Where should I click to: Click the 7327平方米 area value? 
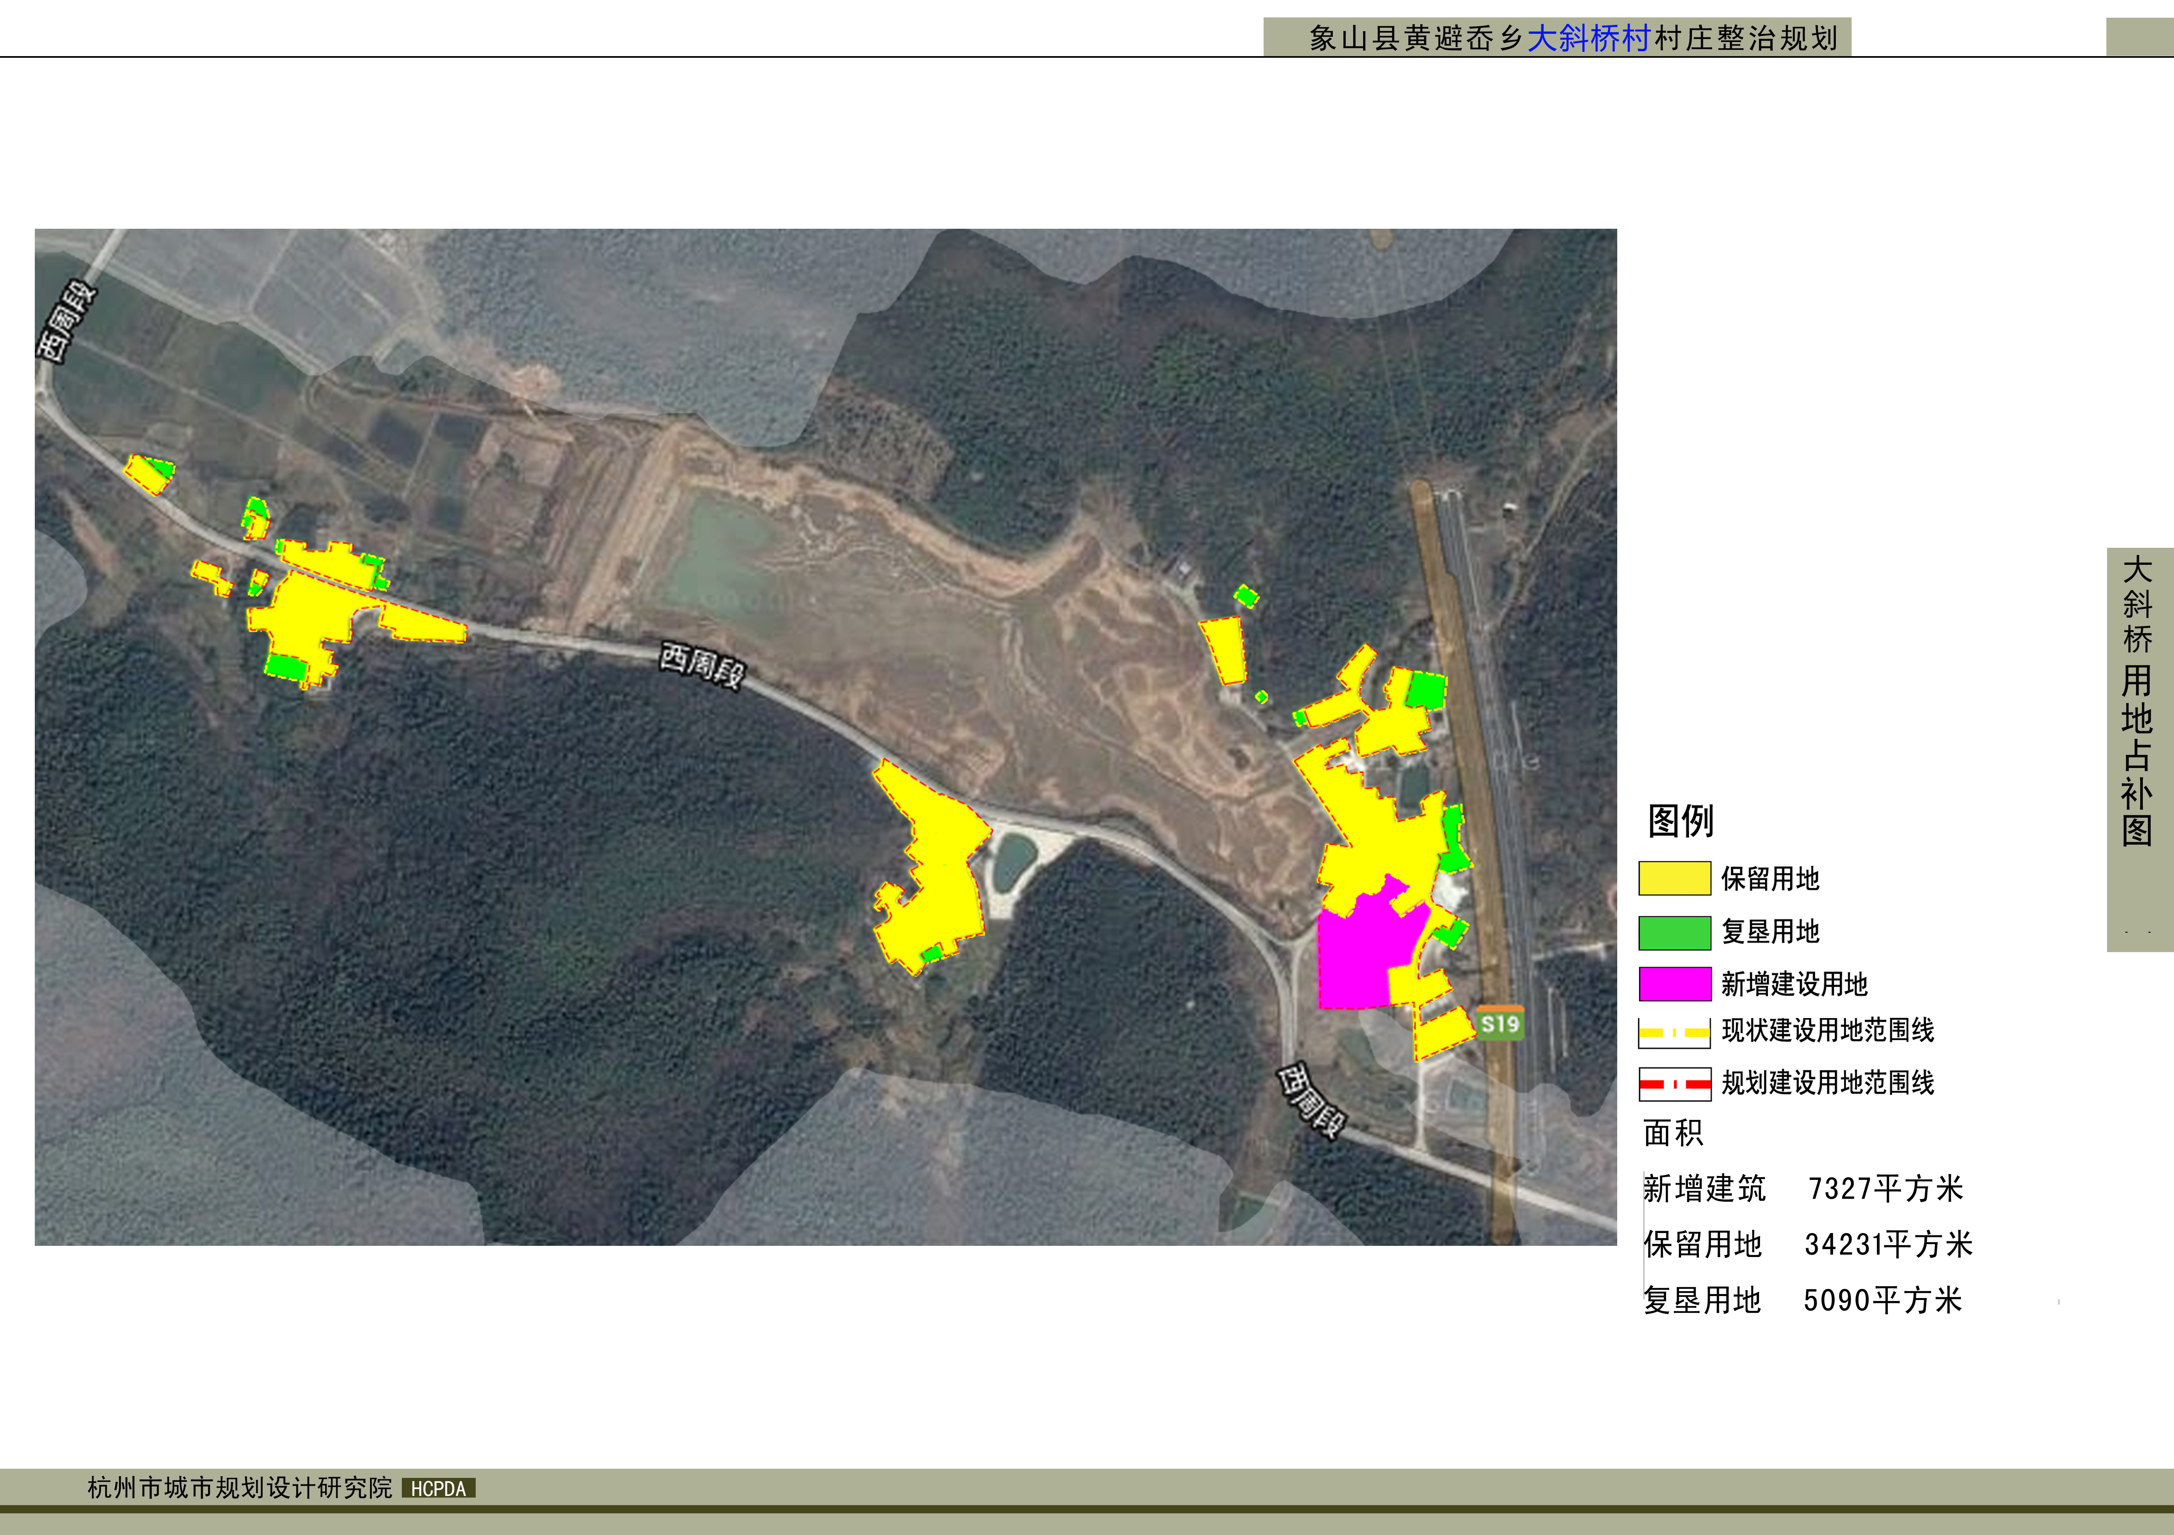tap(1886, 1189)
